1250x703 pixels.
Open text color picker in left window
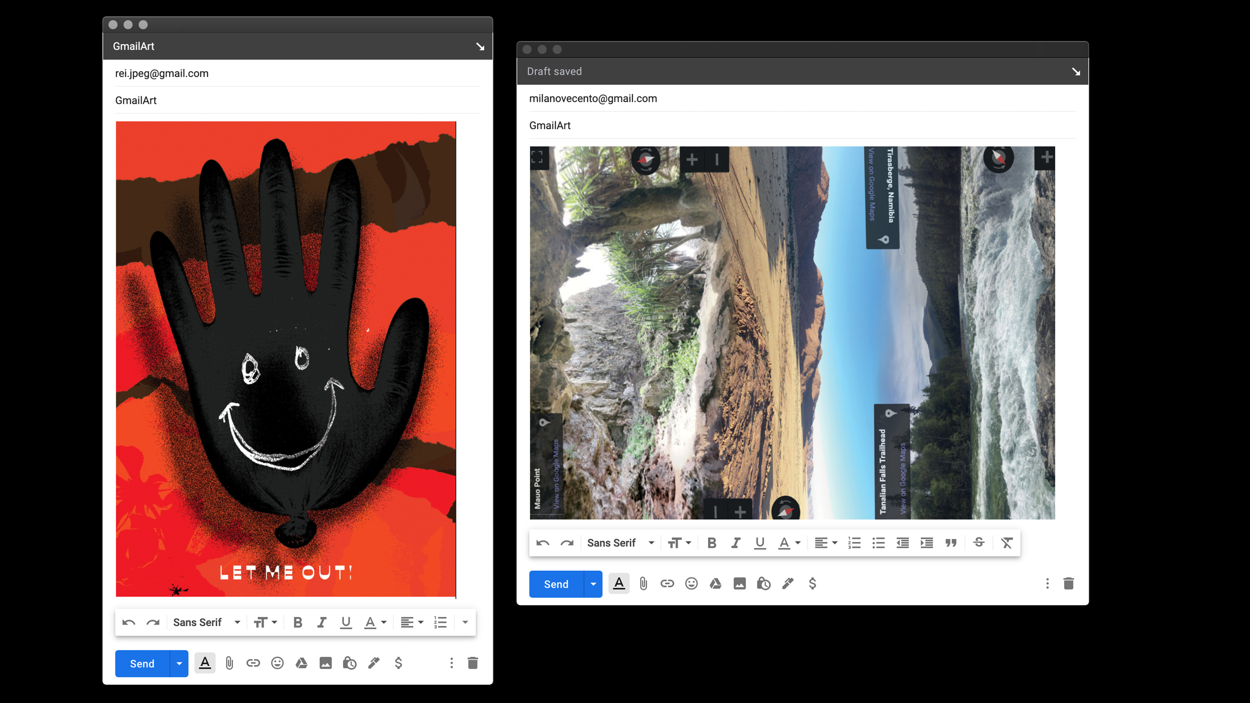tap(375, 622)
